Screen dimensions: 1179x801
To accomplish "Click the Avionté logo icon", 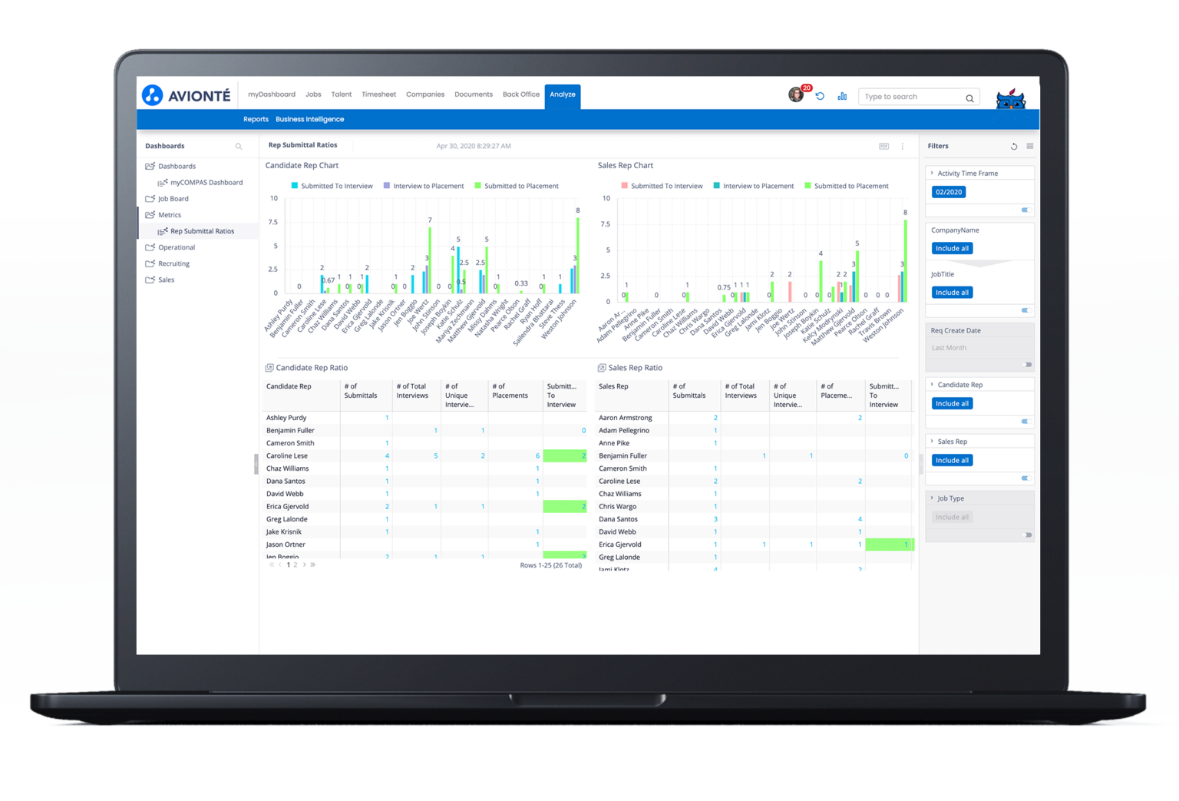I will pyautogui.click(x=152, y=94).
